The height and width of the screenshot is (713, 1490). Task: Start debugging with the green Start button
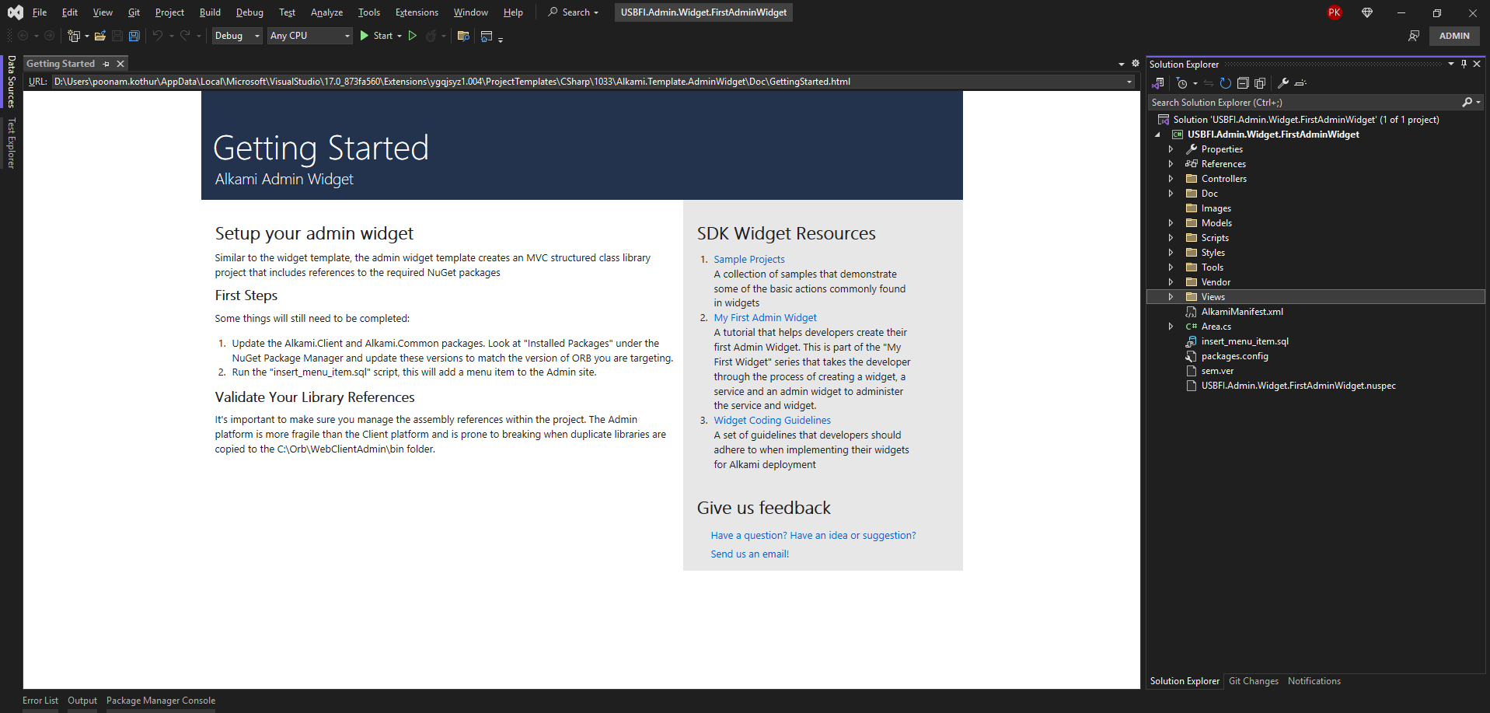pyautogui.click(x=377, y=36)
